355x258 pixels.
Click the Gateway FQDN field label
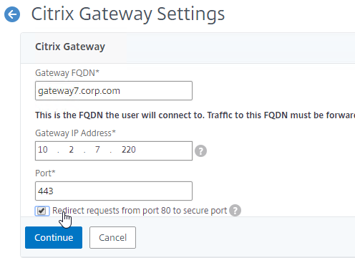[67, 73]
